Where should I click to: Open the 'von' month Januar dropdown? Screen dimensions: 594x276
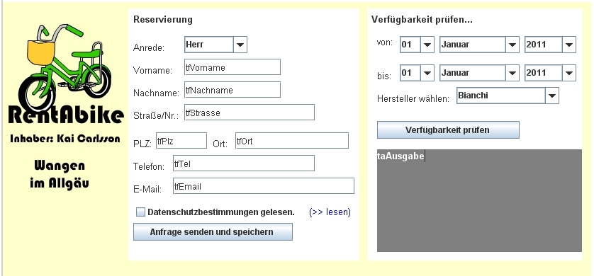[479, 45]
